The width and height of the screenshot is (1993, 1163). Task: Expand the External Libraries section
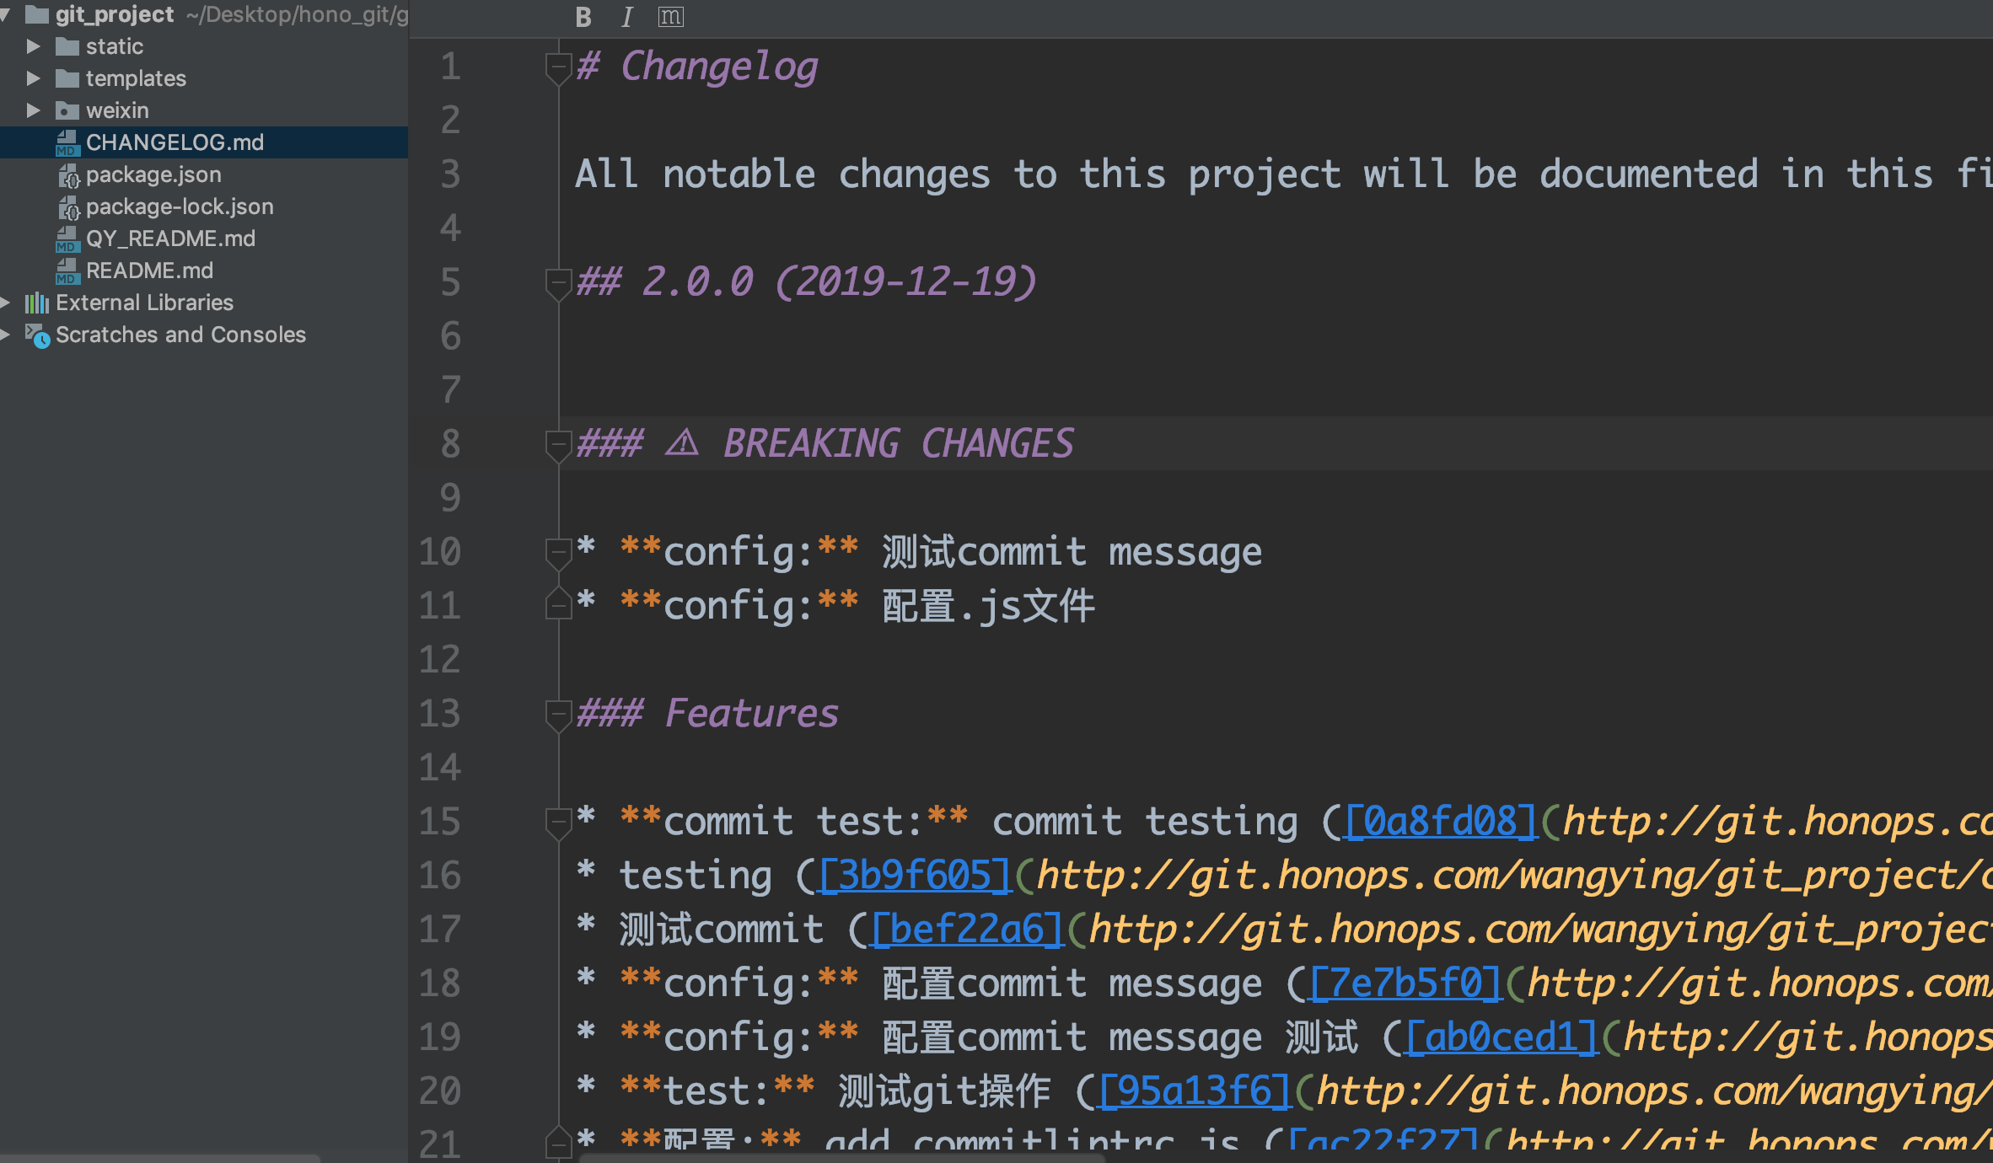(x=9, y=303)
